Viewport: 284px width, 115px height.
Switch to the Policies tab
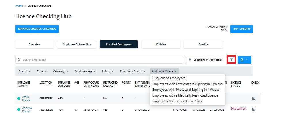[161, 44]
